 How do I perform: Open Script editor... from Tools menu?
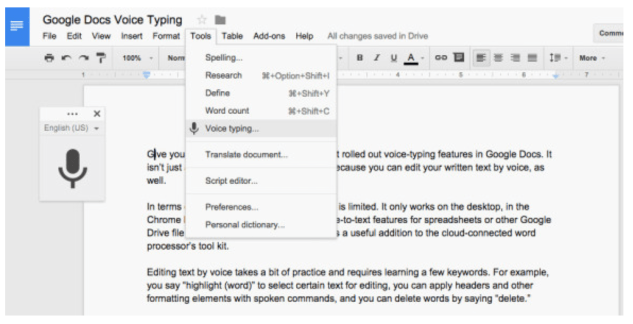[261, 181]
